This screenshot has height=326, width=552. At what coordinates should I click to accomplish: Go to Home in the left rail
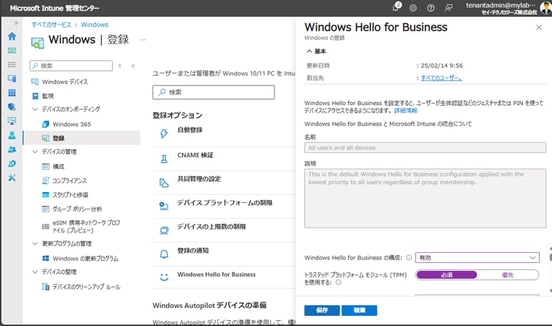click(x=12, y=36)
